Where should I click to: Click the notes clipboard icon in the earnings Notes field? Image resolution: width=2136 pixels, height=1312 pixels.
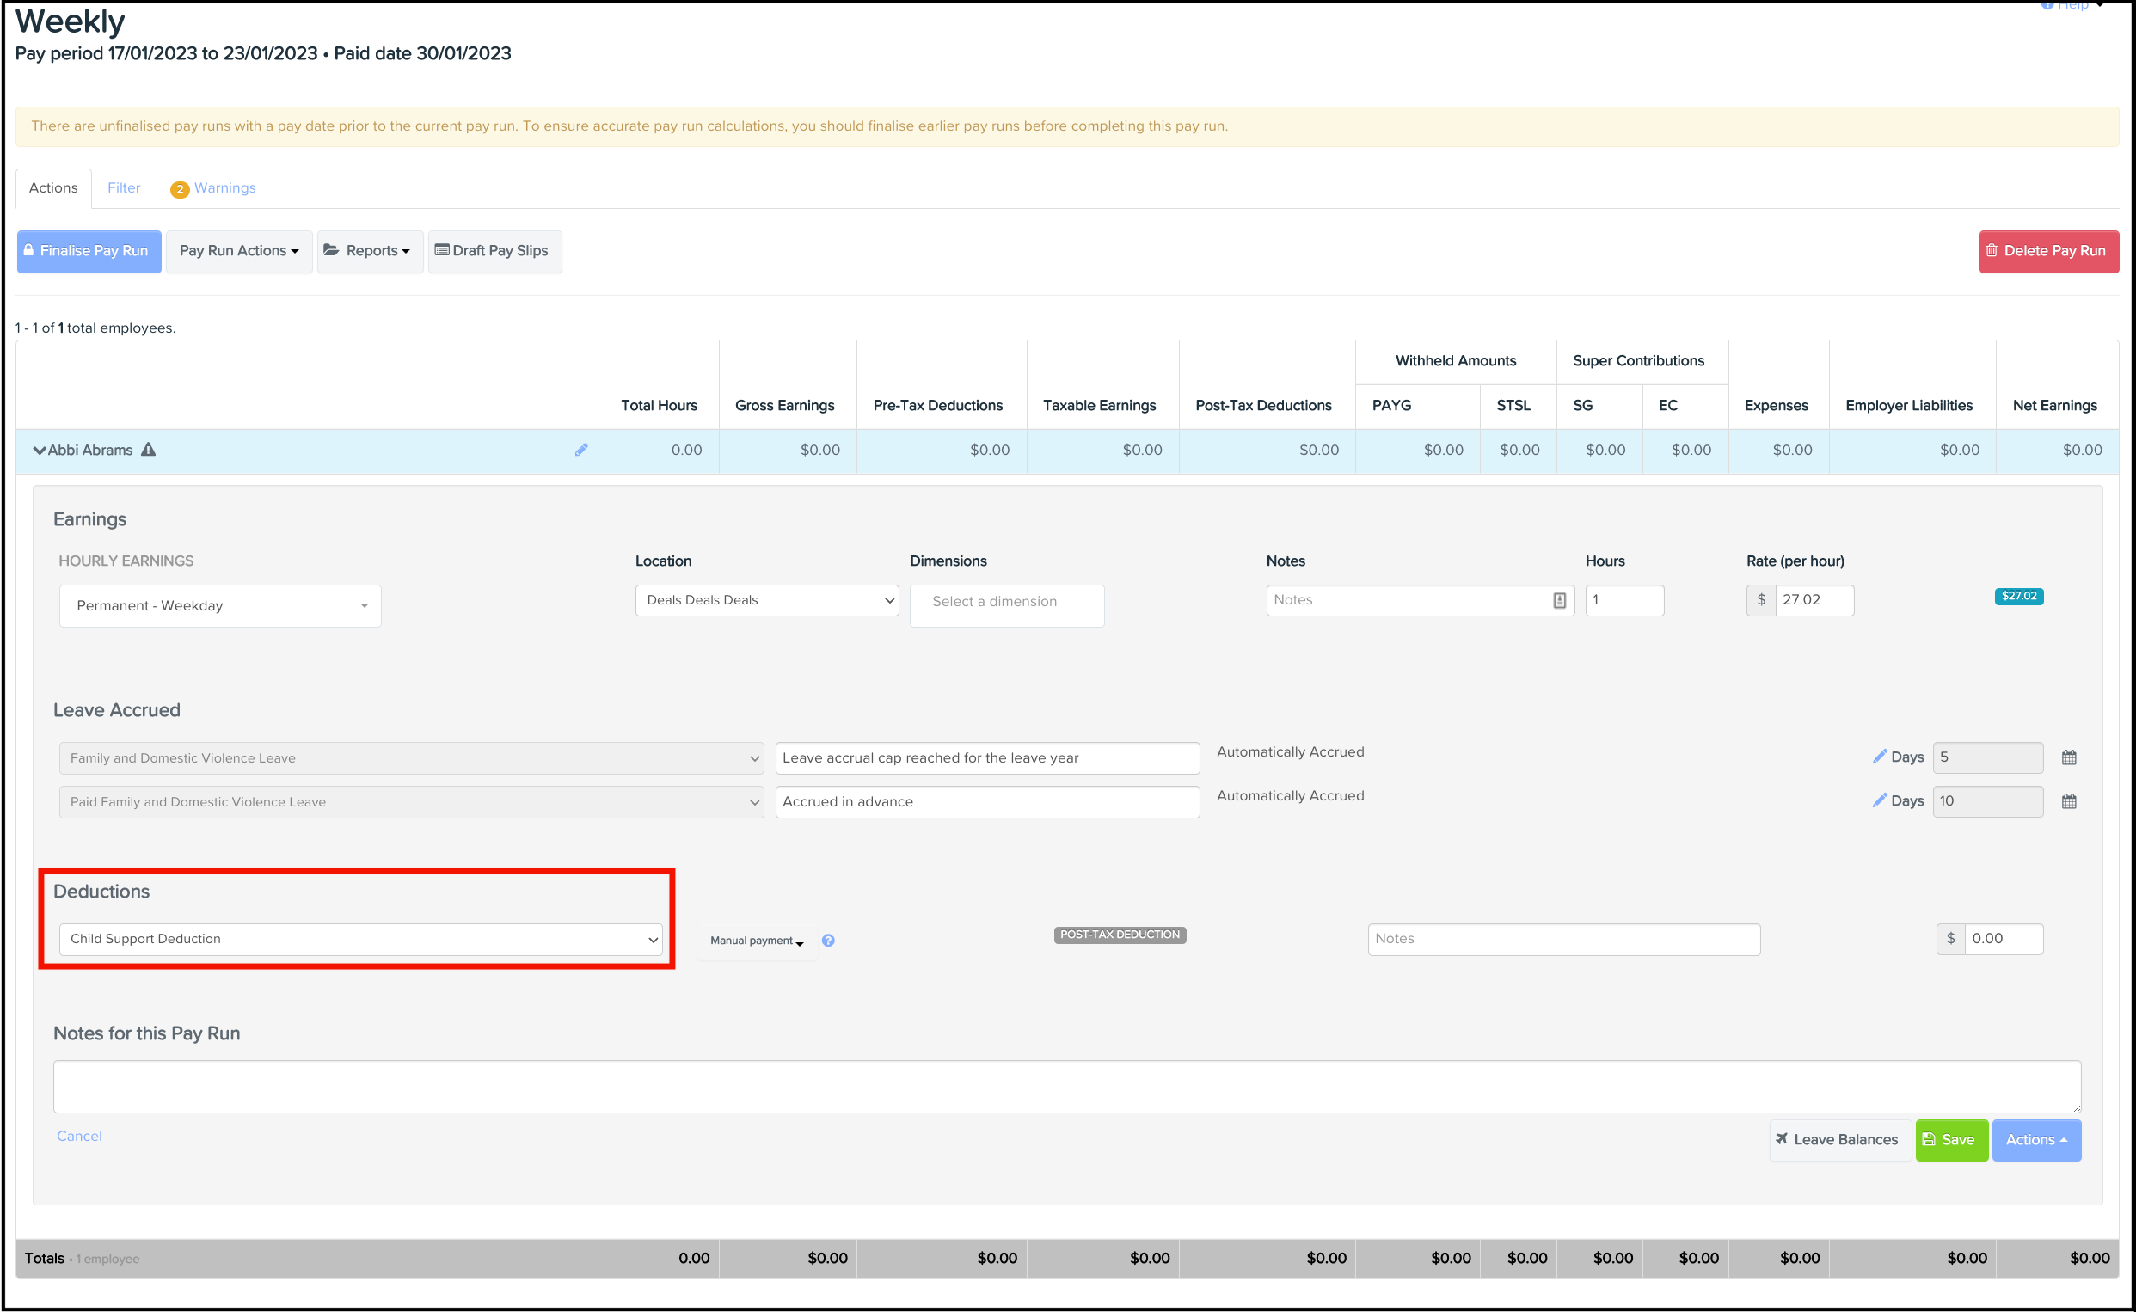point(1558,600)
